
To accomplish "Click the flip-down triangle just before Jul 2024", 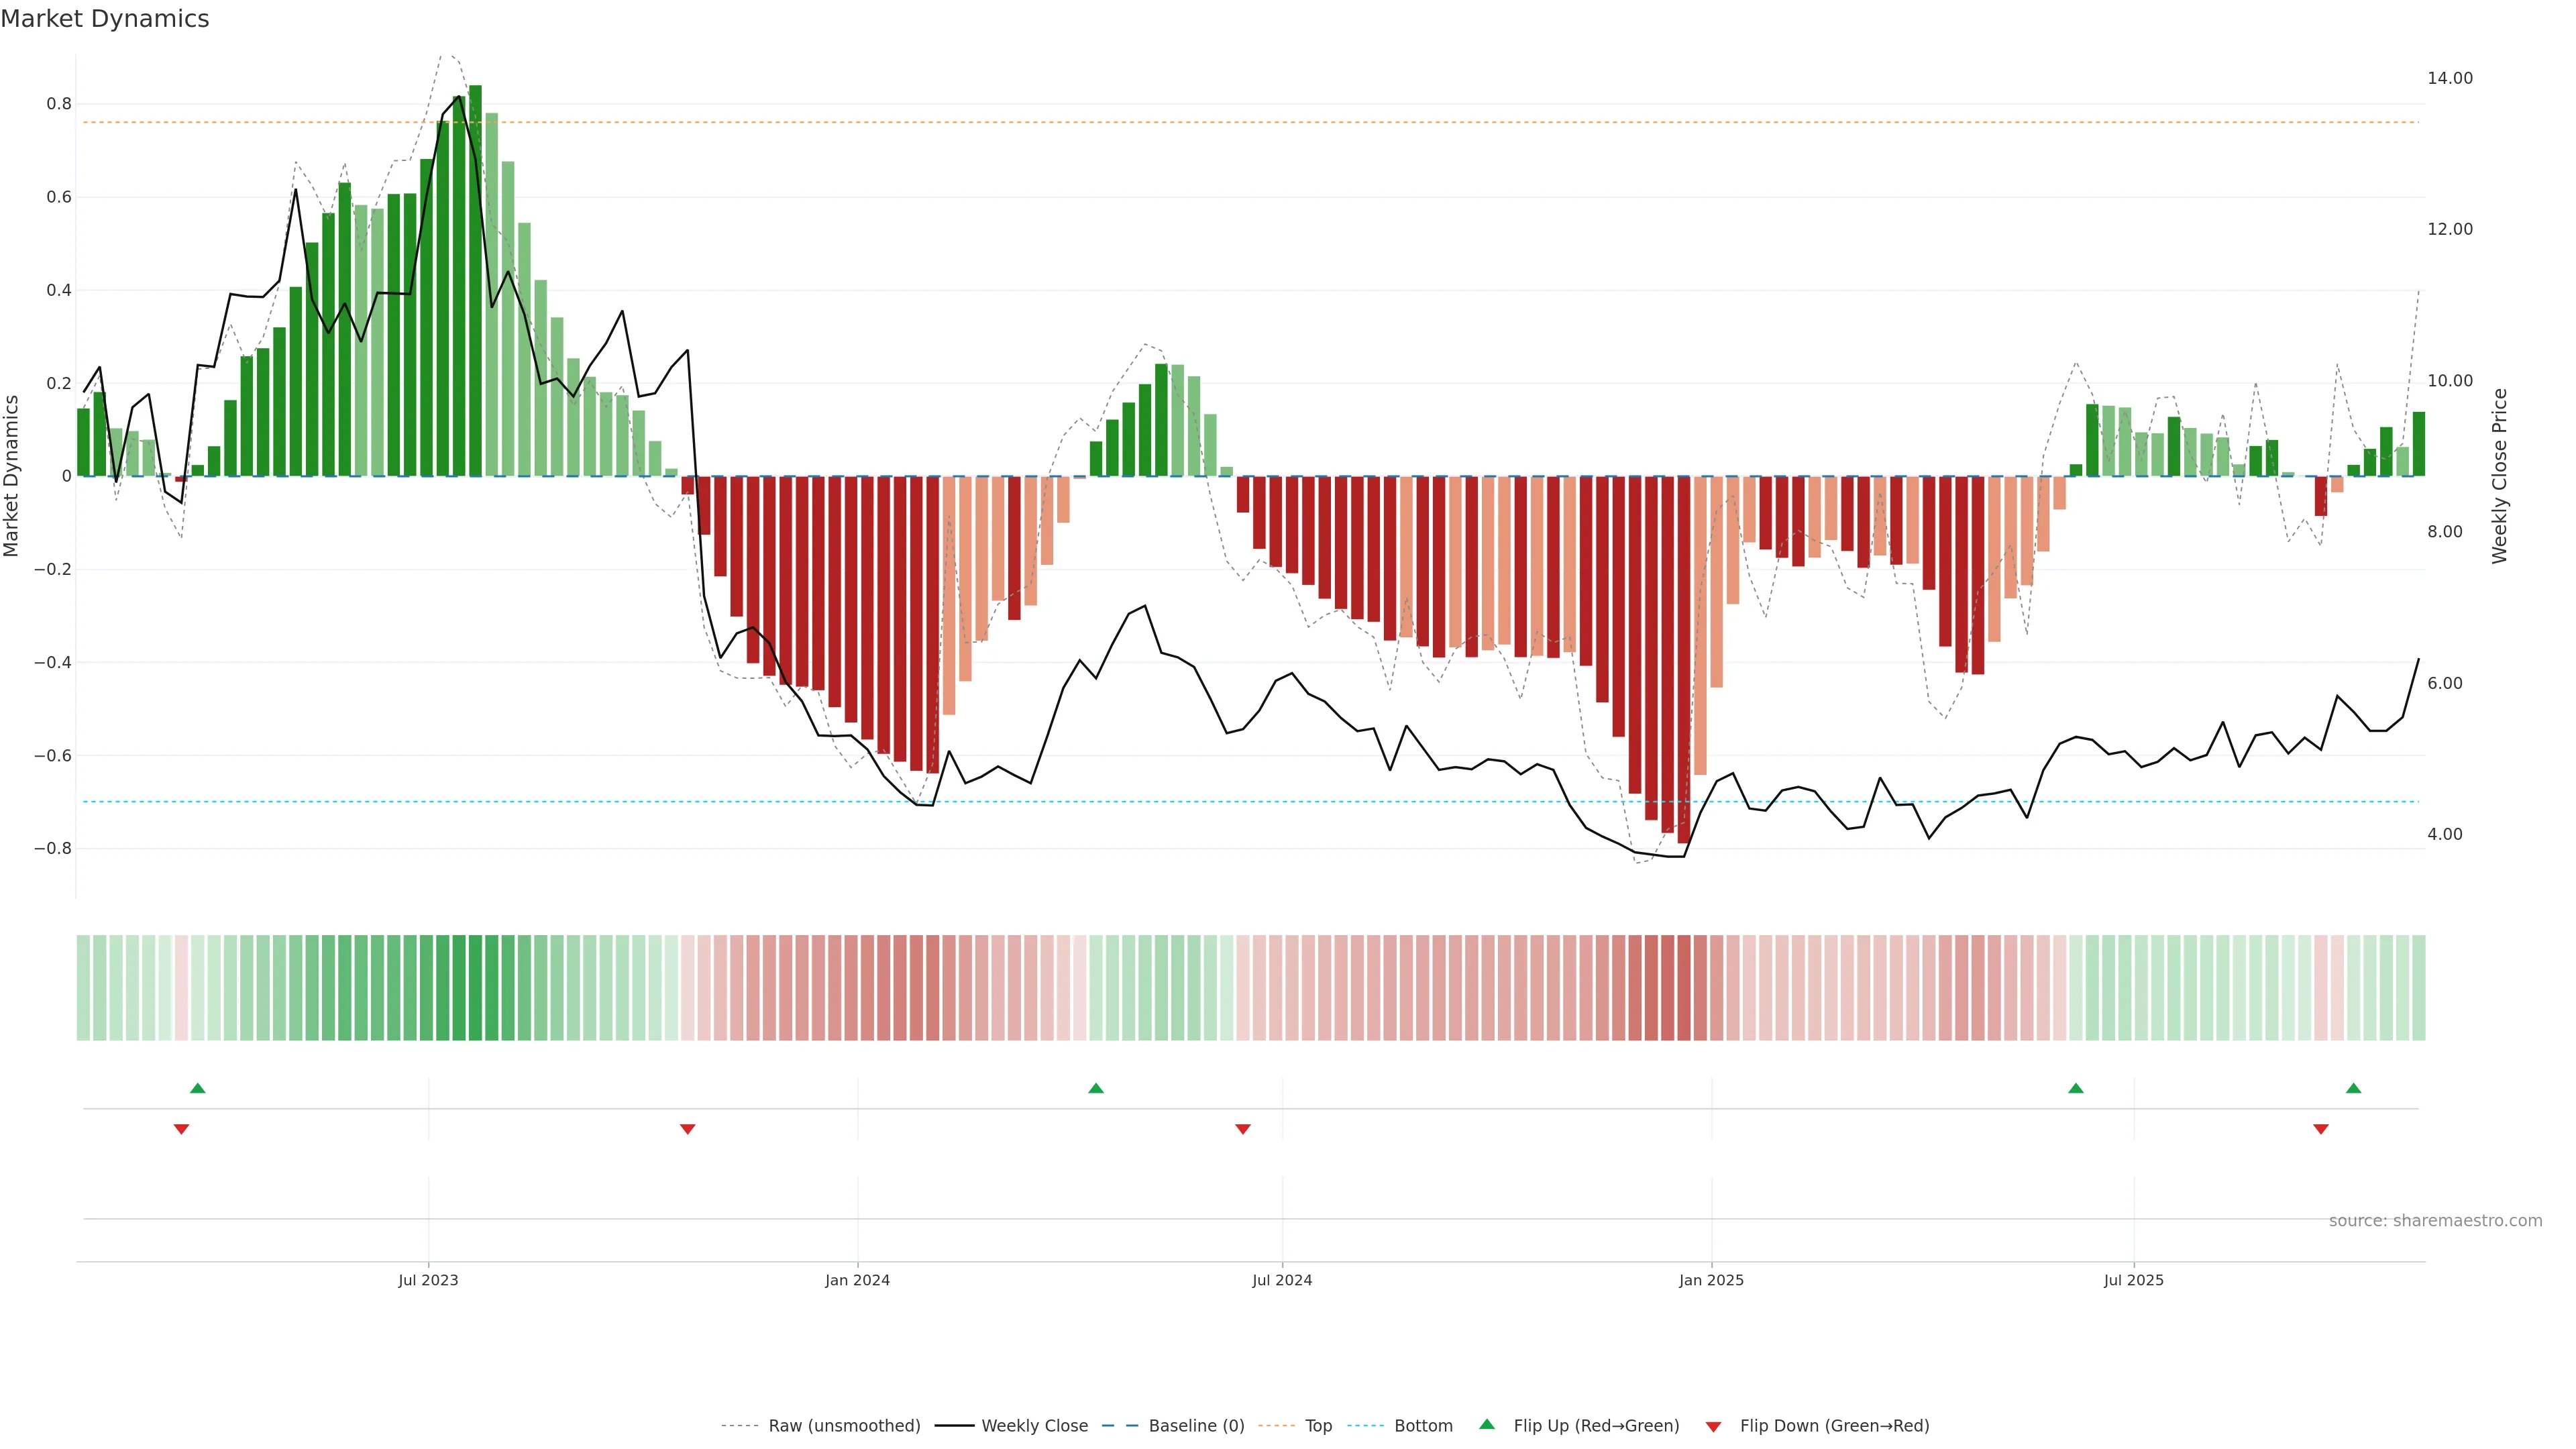I will (x=1243, y=1129).
